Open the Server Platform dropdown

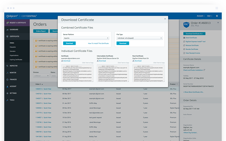[x=86, y=38]
